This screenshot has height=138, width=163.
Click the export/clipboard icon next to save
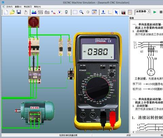26,12
